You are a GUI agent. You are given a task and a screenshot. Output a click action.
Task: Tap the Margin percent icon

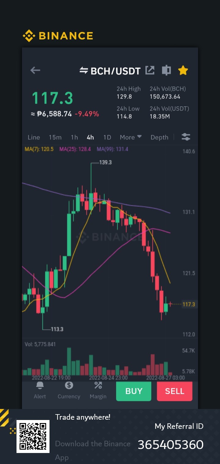[98, 385]
